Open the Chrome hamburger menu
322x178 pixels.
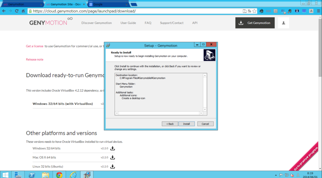pyautogui.click(x=318, y=11)
